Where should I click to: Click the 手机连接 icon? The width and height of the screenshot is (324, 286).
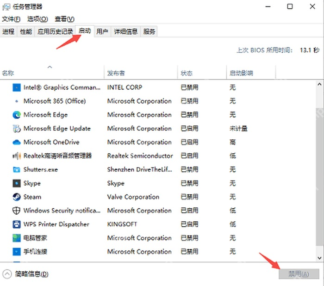coord(17,252)
